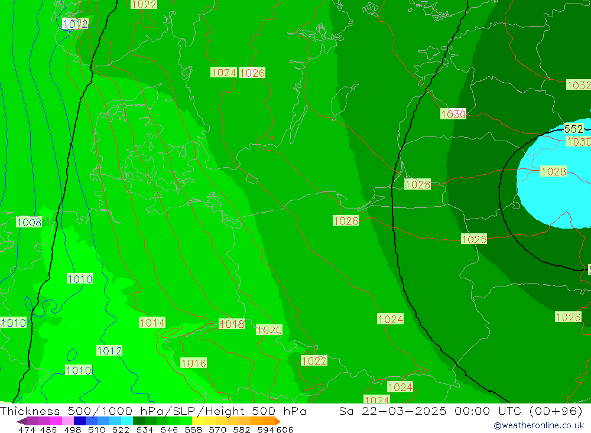
Task: Click the red 1014 isobar label
Action: click(152, 323)
